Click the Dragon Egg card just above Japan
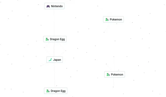 [55, 39]
